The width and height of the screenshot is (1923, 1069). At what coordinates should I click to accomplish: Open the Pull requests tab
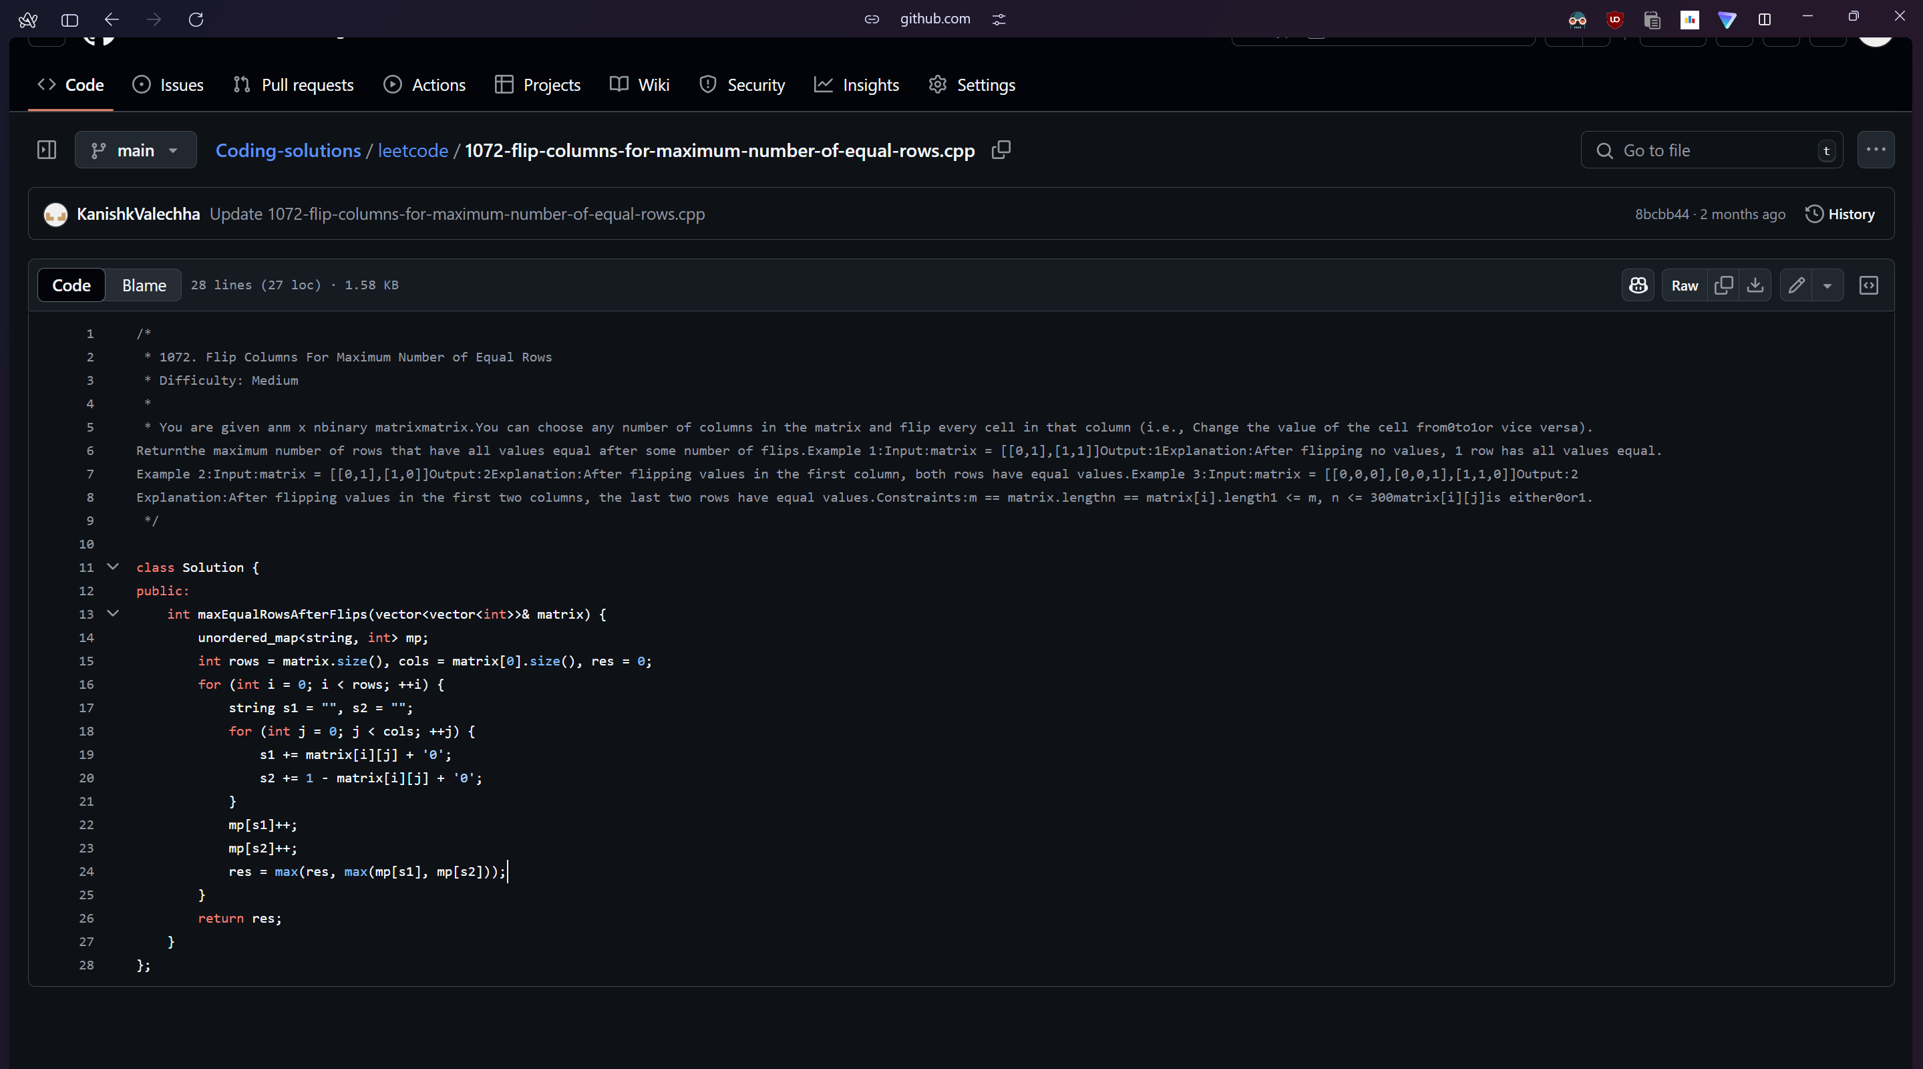point(293,85)
